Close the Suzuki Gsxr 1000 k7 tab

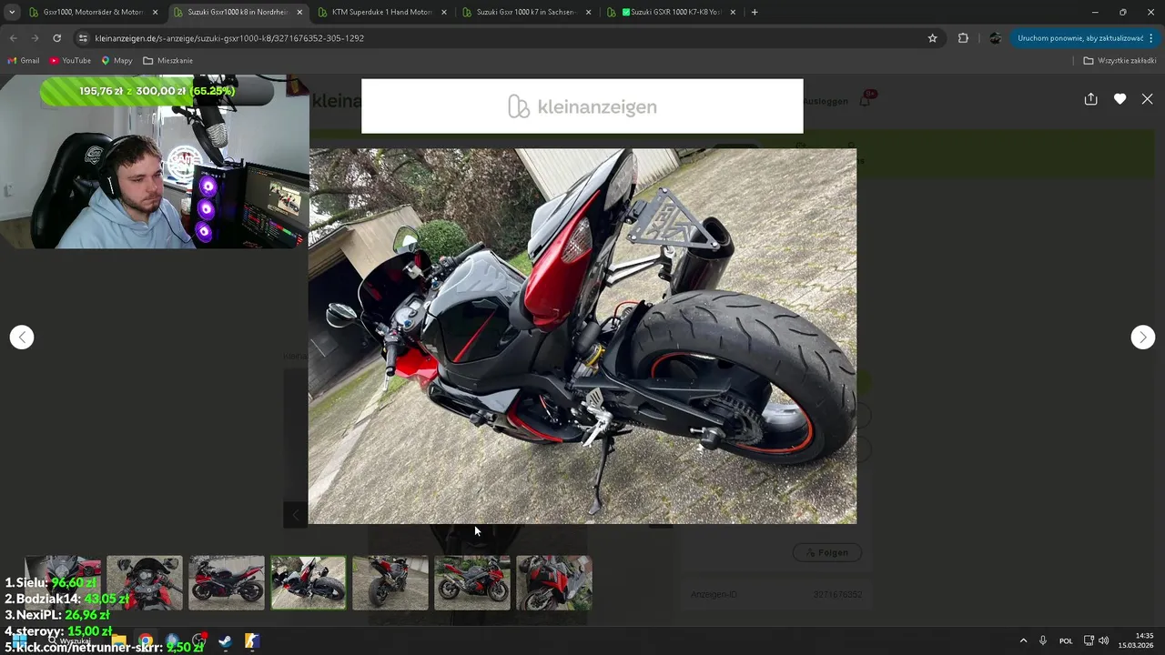point(589,12)
